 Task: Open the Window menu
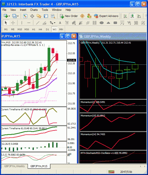[x=57, y=10]
